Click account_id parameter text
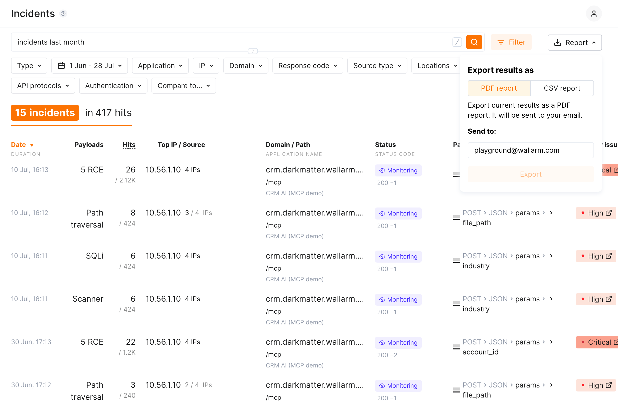The width and height of the screenshot is (618, 405). 480,352
